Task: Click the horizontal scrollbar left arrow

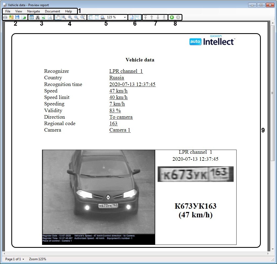Action: pos(4,253)
